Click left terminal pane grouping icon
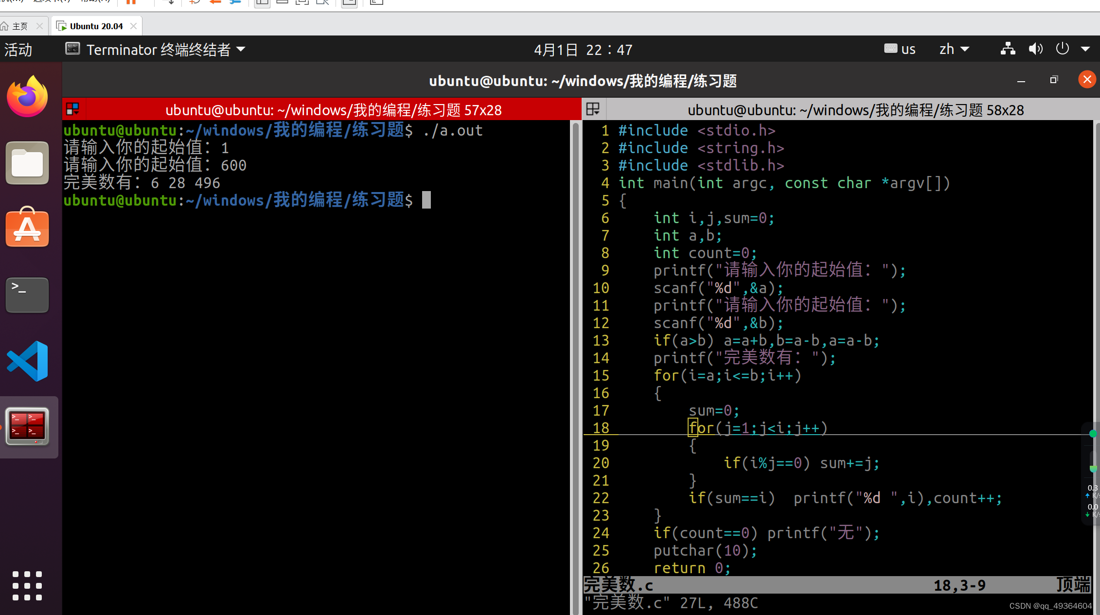The width and height of the screenshot is (1100, 615). point(72,109)
